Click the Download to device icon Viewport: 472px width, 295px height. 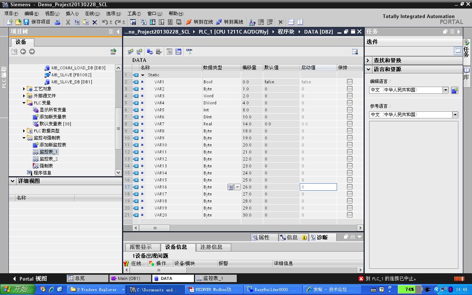pos(152,22)
